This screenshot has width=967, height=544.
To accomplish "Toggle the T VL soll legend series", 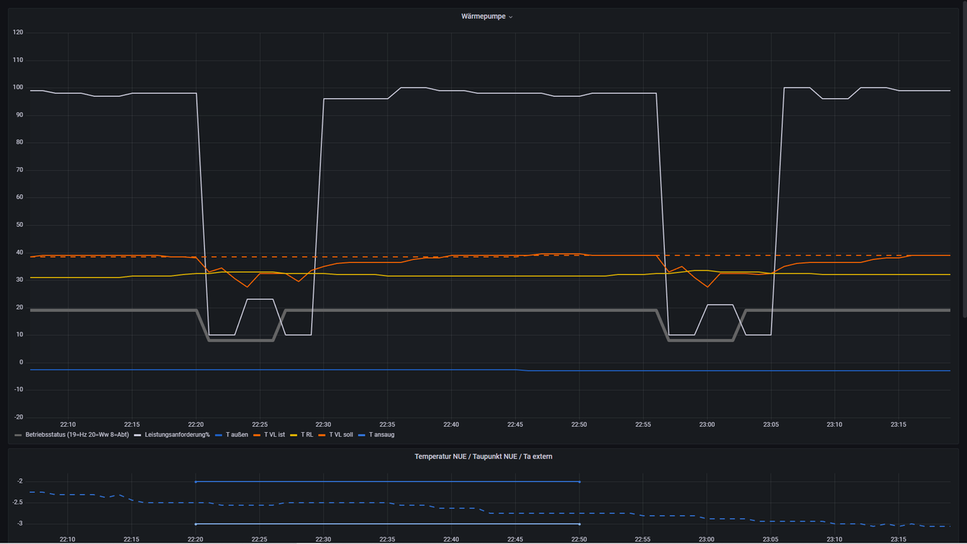I will (x=341, y=435).
